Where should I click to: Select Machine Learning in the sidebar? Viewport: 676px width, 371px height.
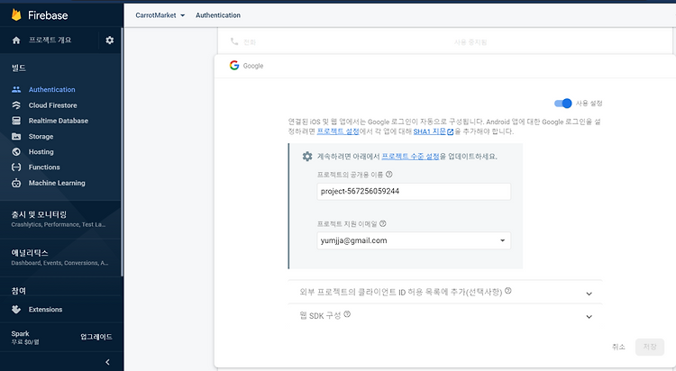(57, 183)
